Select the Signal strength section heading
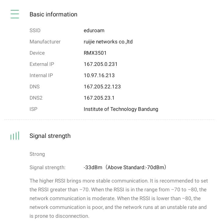 point(50,136)
